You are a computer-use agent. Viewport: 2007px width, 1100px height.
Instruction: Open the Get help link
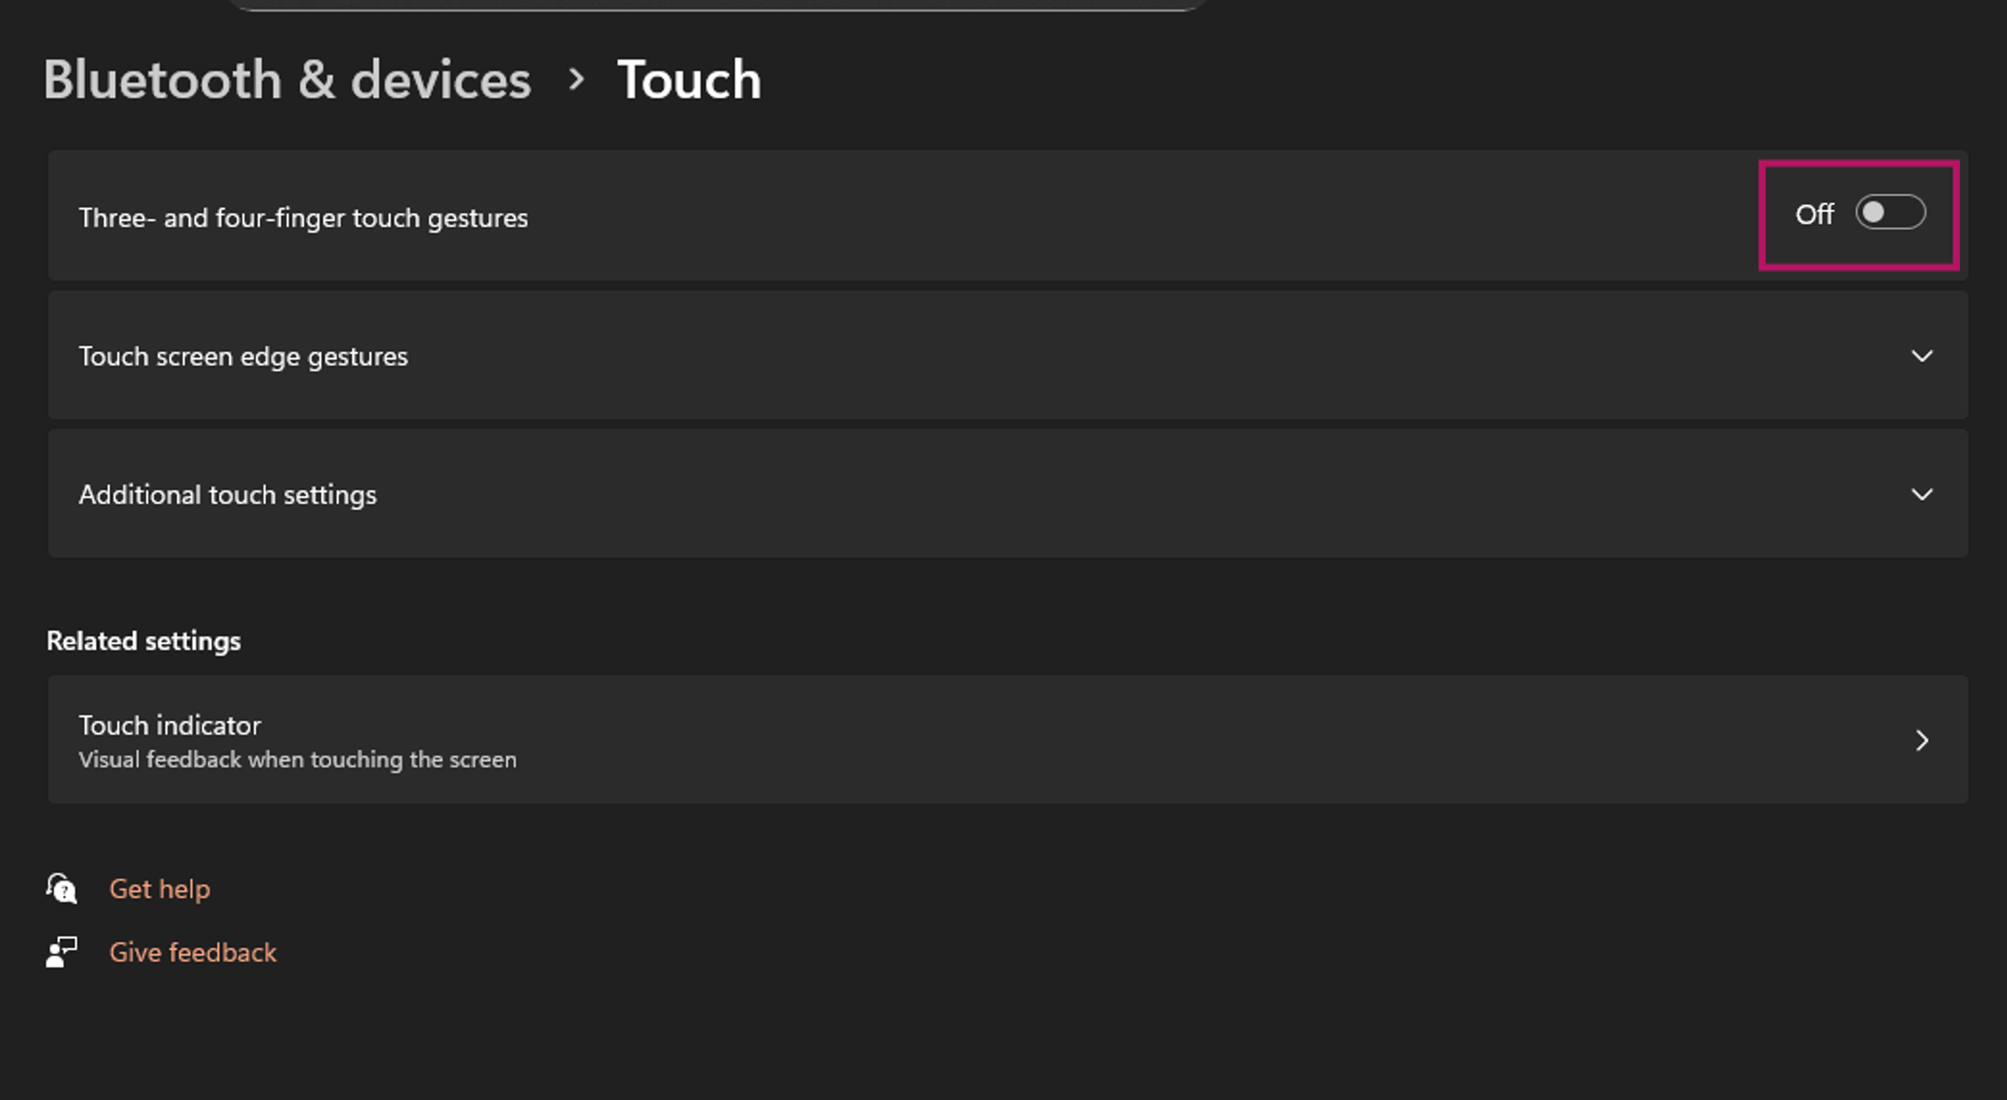[160, 889]
